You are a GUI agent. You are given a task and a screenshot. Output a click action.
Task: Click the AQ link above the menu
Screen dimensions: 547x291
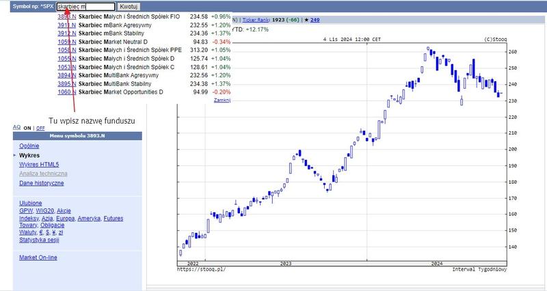[x=17, y=128]
